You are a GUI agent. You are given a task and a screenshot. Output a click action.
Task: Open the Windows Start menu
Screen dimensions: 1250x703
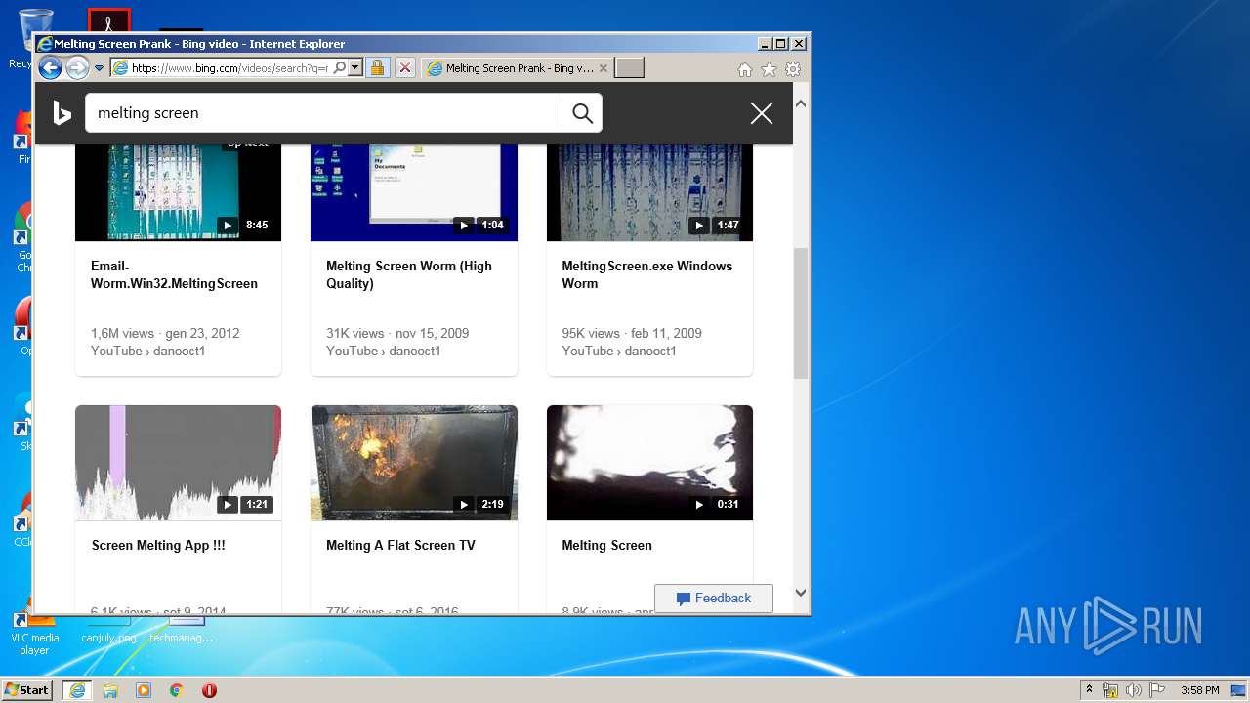[27, 689]
